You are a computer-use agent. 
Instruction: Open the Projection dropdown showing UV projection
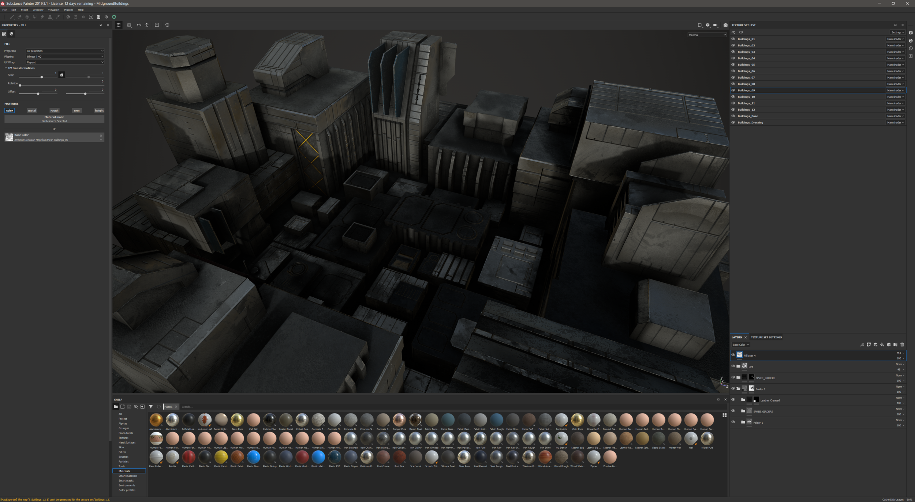point(65,51)
